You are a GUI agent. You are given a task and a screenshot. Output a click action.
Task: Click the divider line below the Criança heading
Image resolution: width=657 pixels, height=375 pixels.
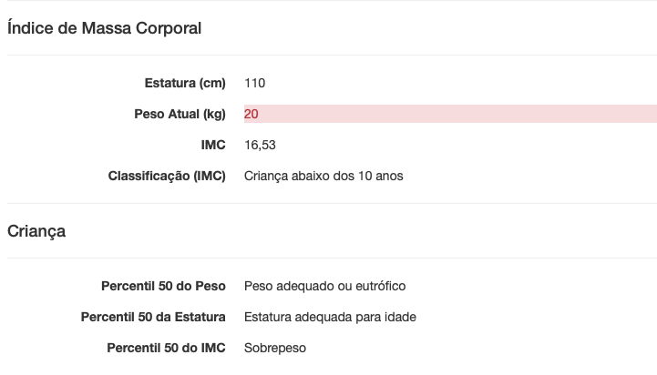[x=332, y=258]
